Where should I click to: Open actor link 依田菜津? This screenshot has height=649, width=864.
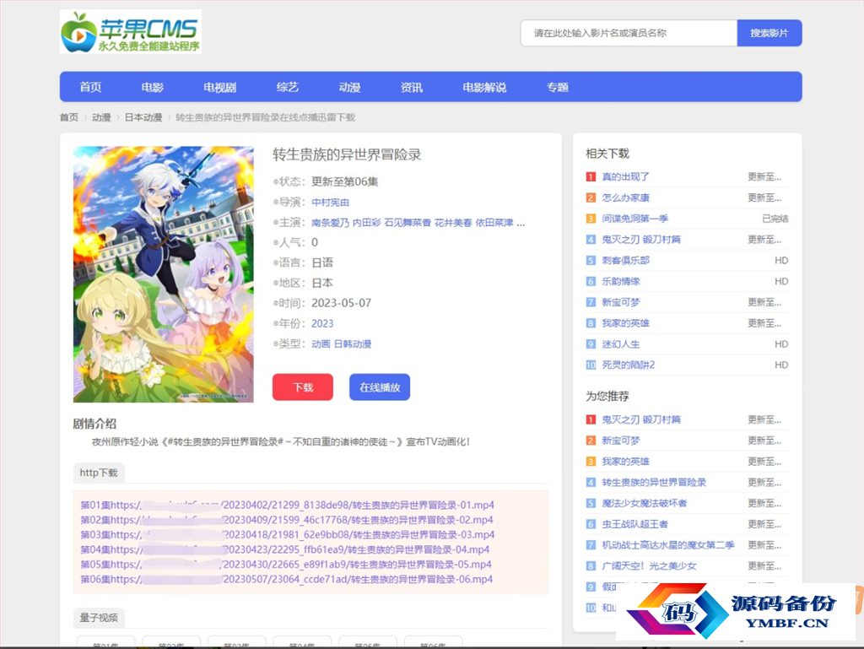pyautogui.click(x=494, y=223)
